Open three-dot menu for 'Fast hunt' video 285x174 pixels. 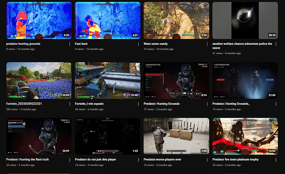point(138,44)
